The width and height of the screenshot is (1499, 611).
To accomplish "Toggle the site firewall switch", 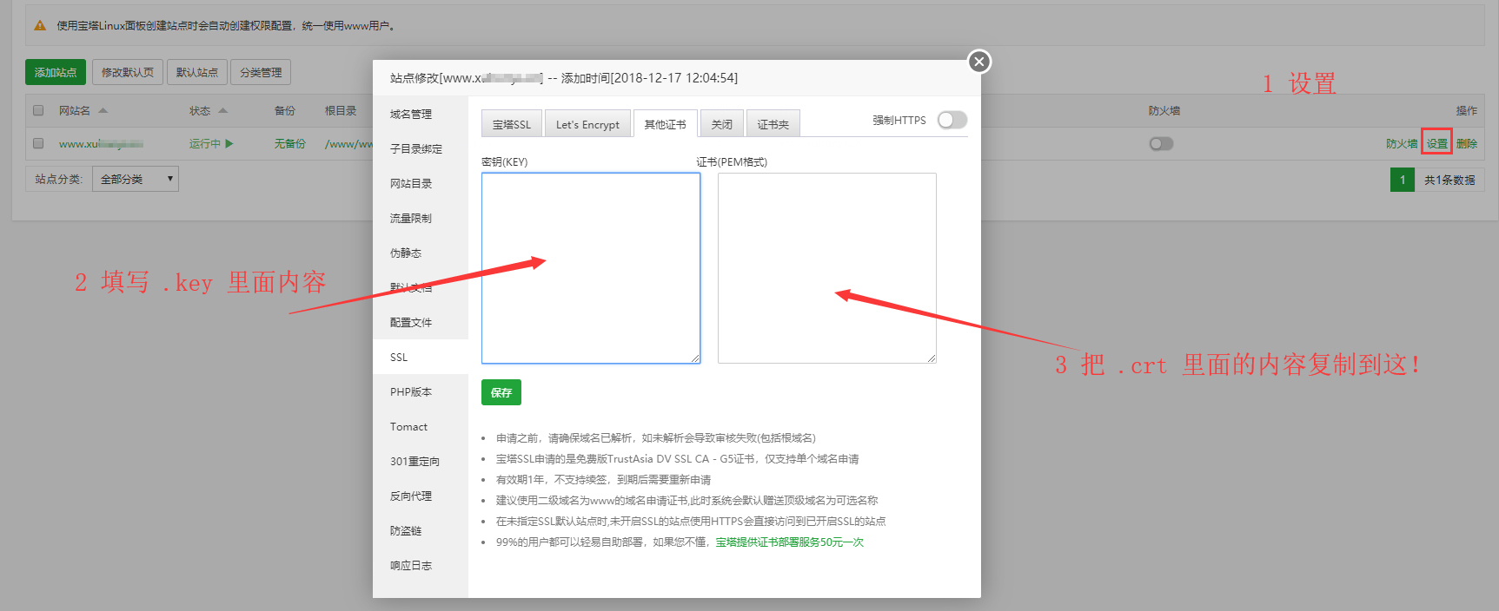I will 1161,143.
